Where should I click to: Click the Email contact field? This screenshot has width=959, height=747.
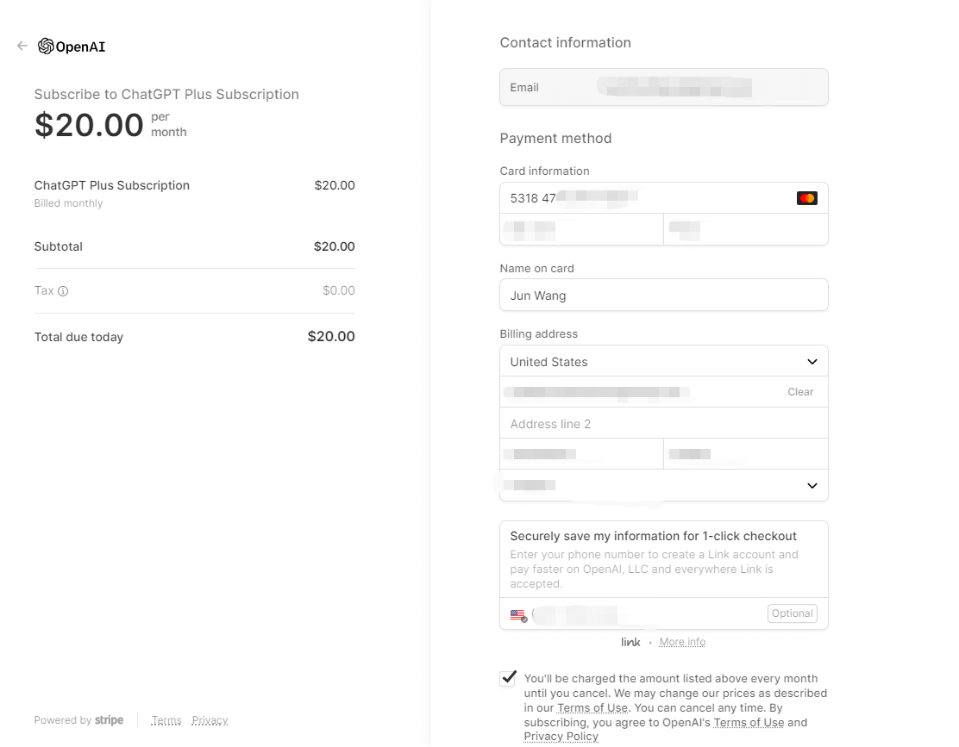click(663, 88)
